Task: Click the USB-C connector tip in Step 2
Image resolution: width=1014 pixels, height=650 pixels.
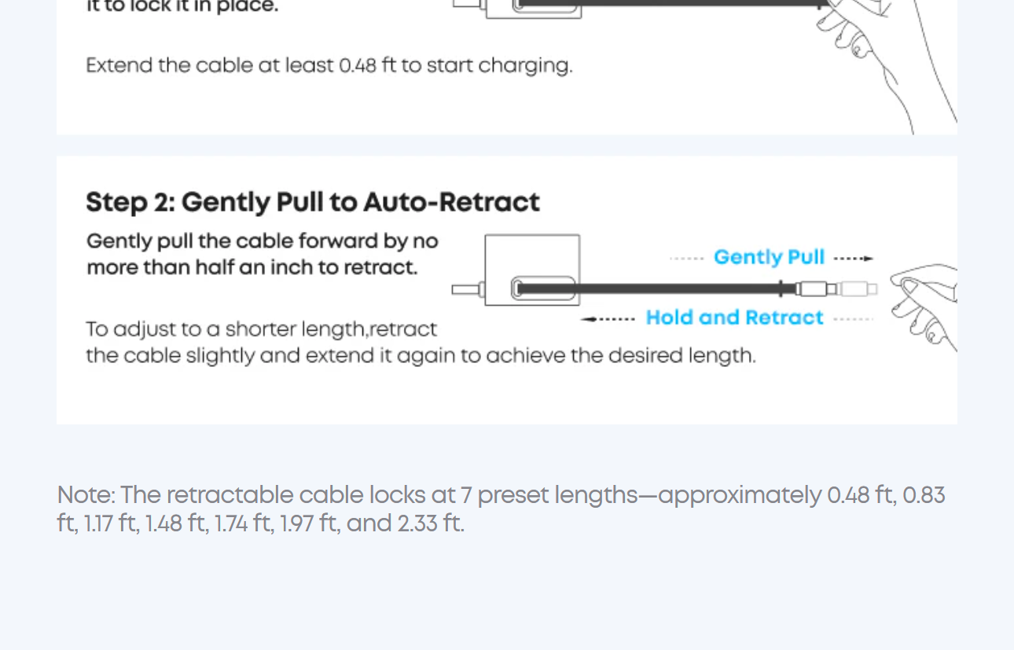Action: pos(859,289)
